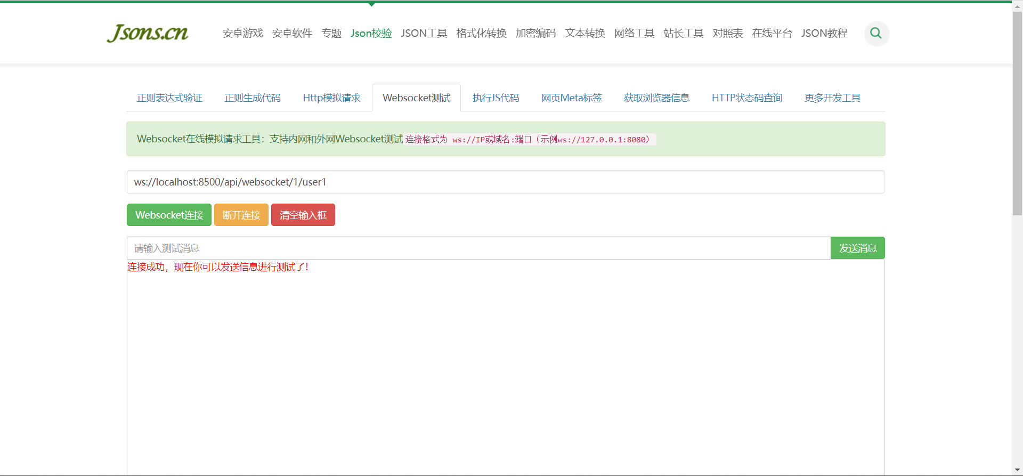Open the 网页Meta标签 tab
The height and width of the screenshot is (476, 1023).
[x=572, y=98]
